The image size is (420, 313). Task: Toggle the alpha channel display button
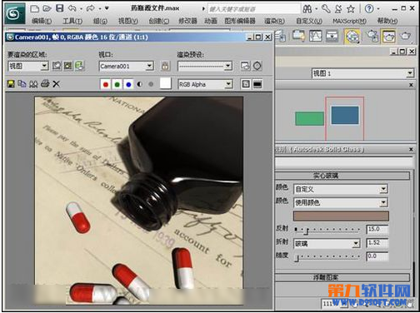pyautogui.click(x=139, y=84)
